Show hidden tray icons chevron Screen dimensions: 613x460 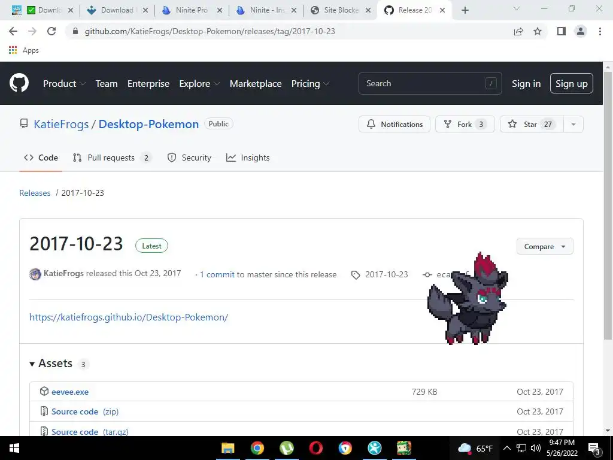(506, 448)
